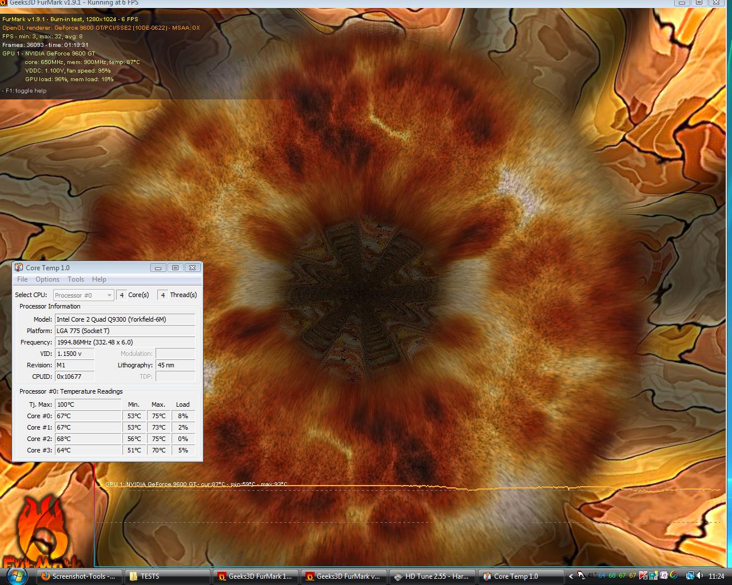Open the File menu in Core Temp
732x585 pixels.
[x=22, y=279]
